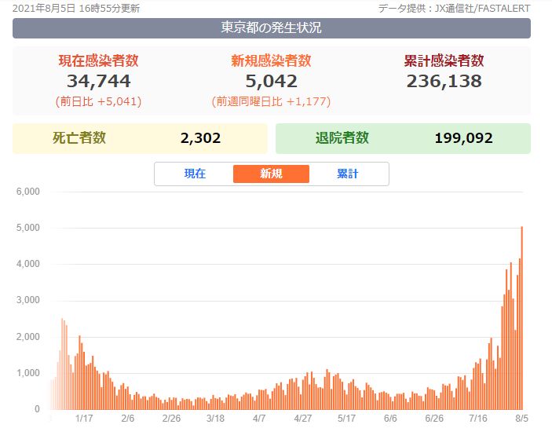Click 累計感染者数 value 236,138
The width and height of the screenshot is (552, 428).
pyautogui.click(x=444, y=81)
